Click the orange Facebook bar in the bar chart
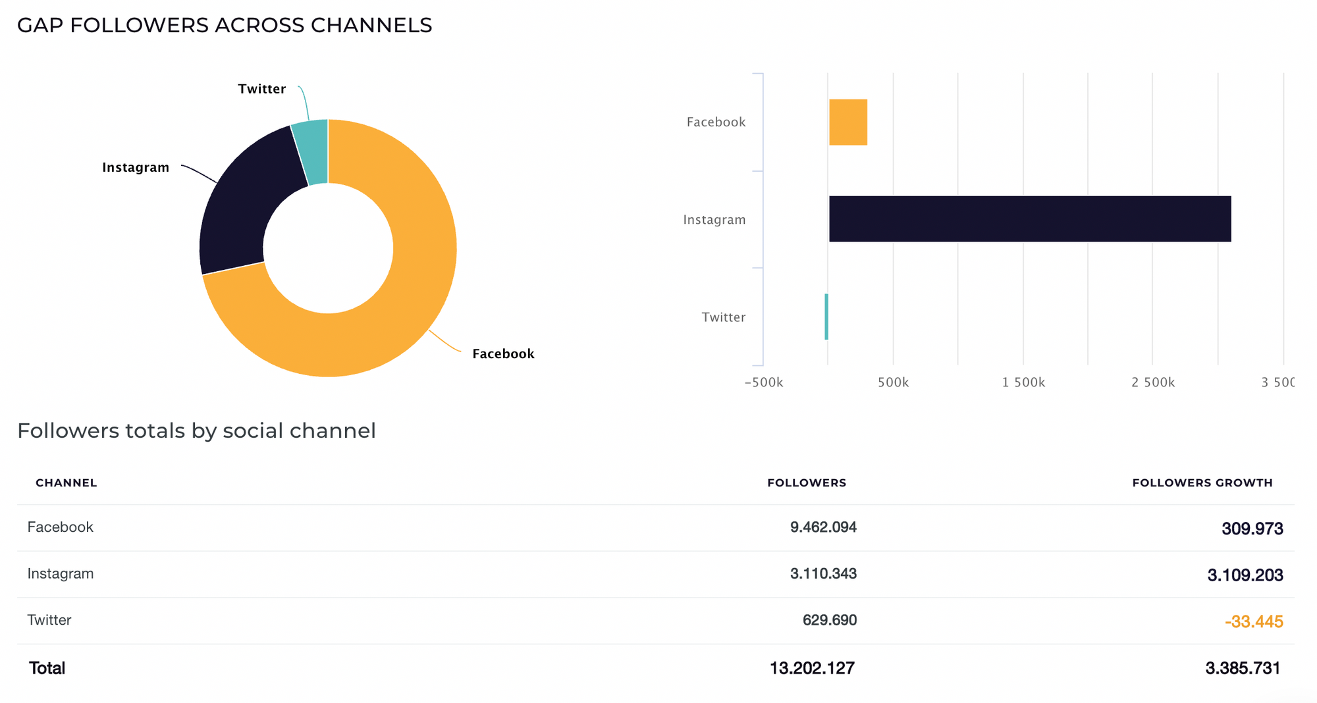This screenshot has height=703, width=1317. coord(848,122)
